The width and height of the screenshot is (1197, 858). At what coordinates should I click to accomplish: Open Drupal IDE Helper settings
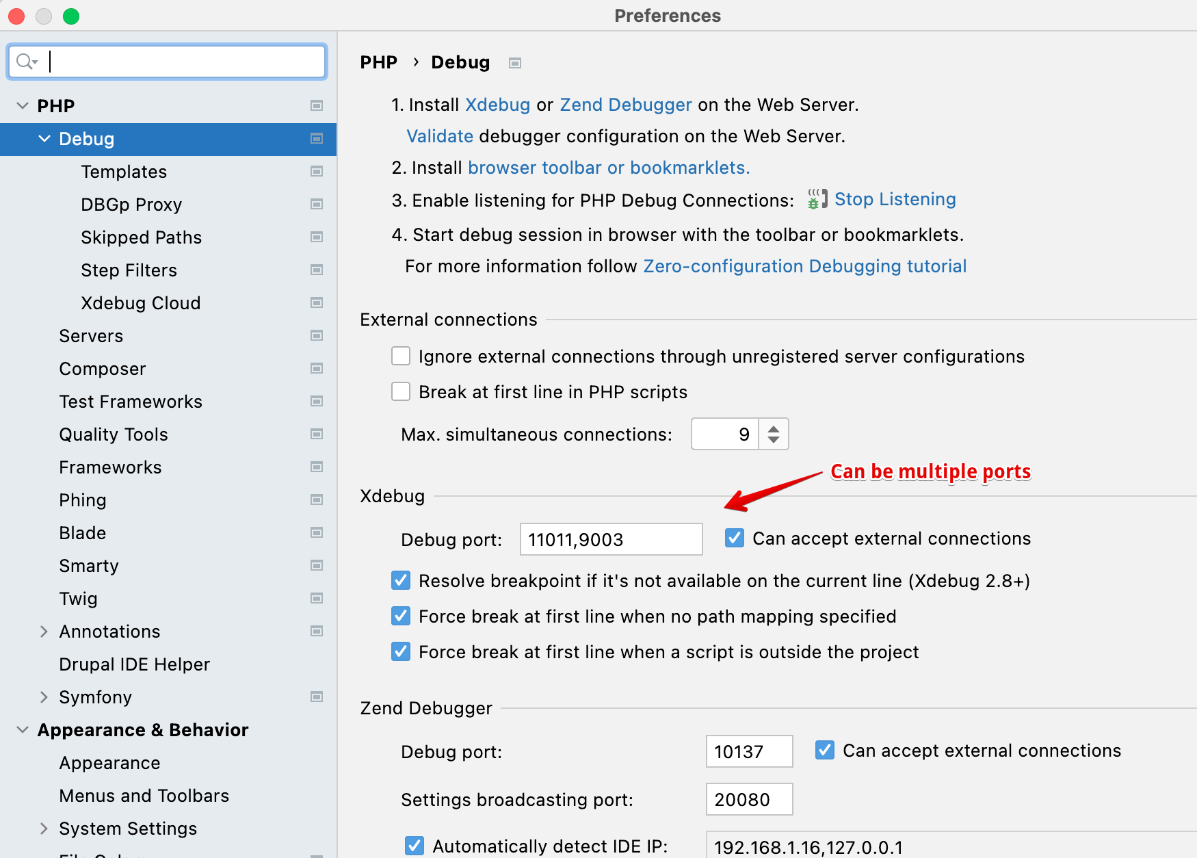coord(134,664)
